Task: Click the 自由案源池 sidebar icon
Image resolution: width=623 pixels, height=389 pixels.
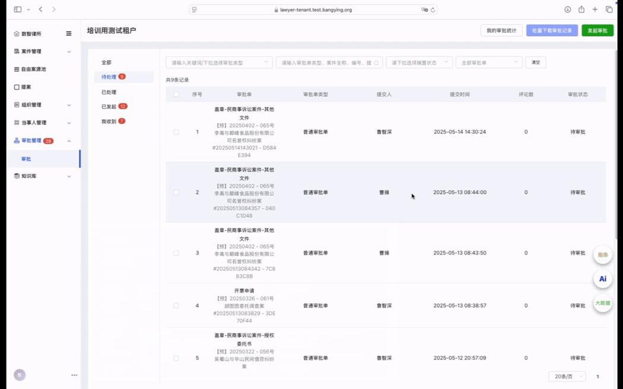Action: click(16, 69)
